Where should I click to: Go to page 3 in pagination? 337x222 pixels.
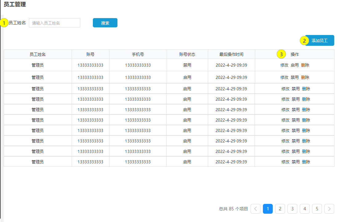pyautogui.click(x=292, y=209)
